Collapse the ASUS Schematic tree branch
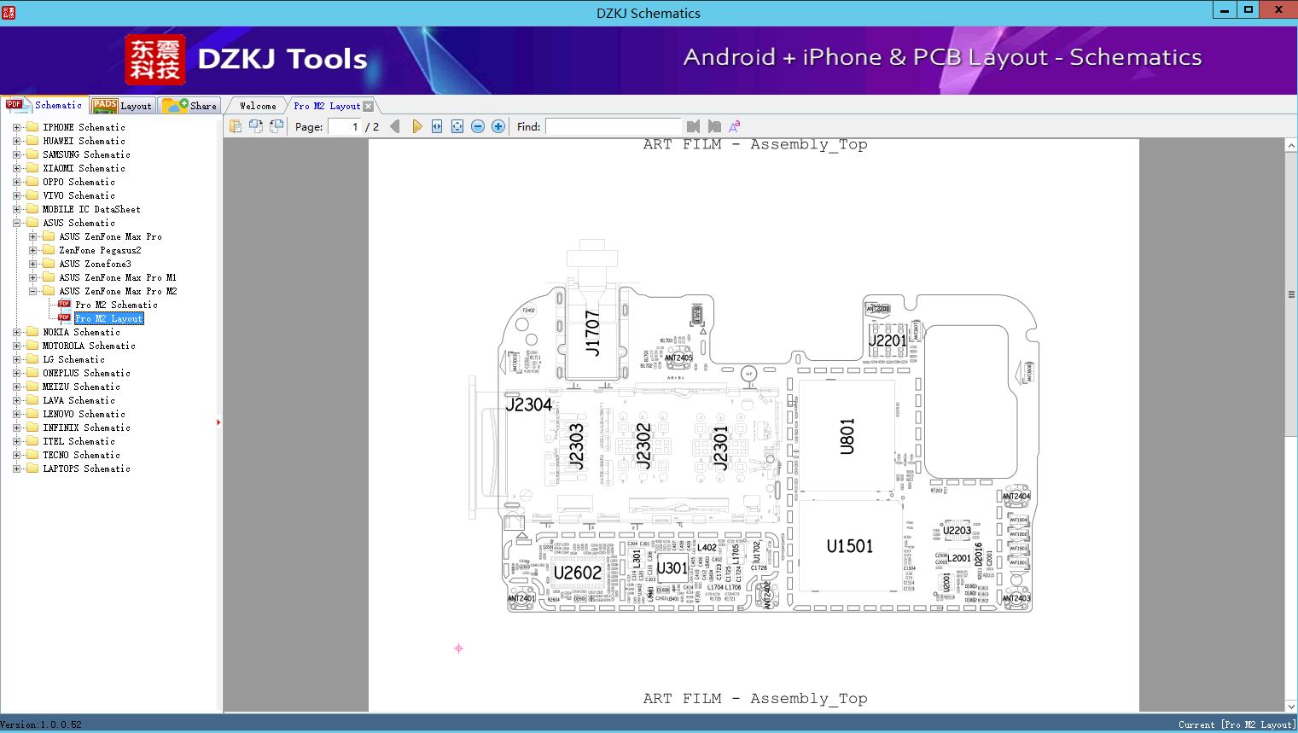This screenshot has height=733, width=1298. (15, 223)
